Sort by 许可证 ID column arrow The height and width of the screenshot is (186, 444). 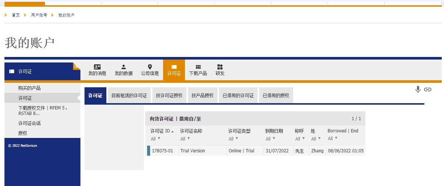[172, 131]
